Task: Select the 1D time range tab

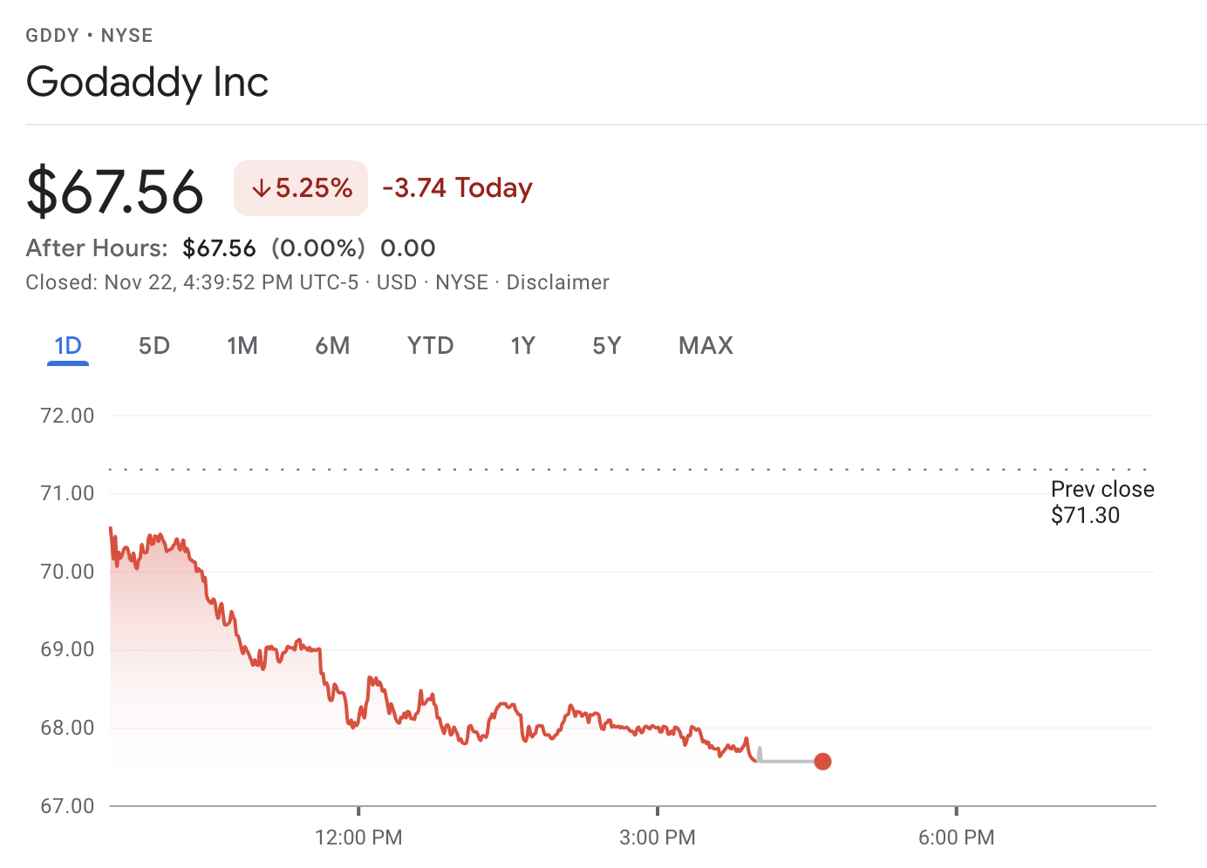Action: click(68, 346)
